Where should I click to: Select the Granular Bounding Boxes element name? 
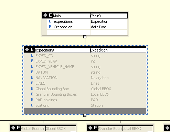[56, 94]
